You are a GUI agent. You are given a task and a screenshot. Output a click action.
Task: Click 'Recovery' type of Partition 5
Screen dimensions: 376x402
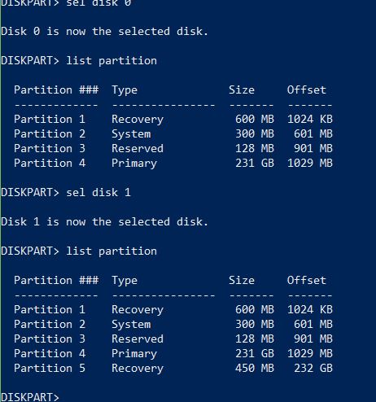click(x=138, y=369)
